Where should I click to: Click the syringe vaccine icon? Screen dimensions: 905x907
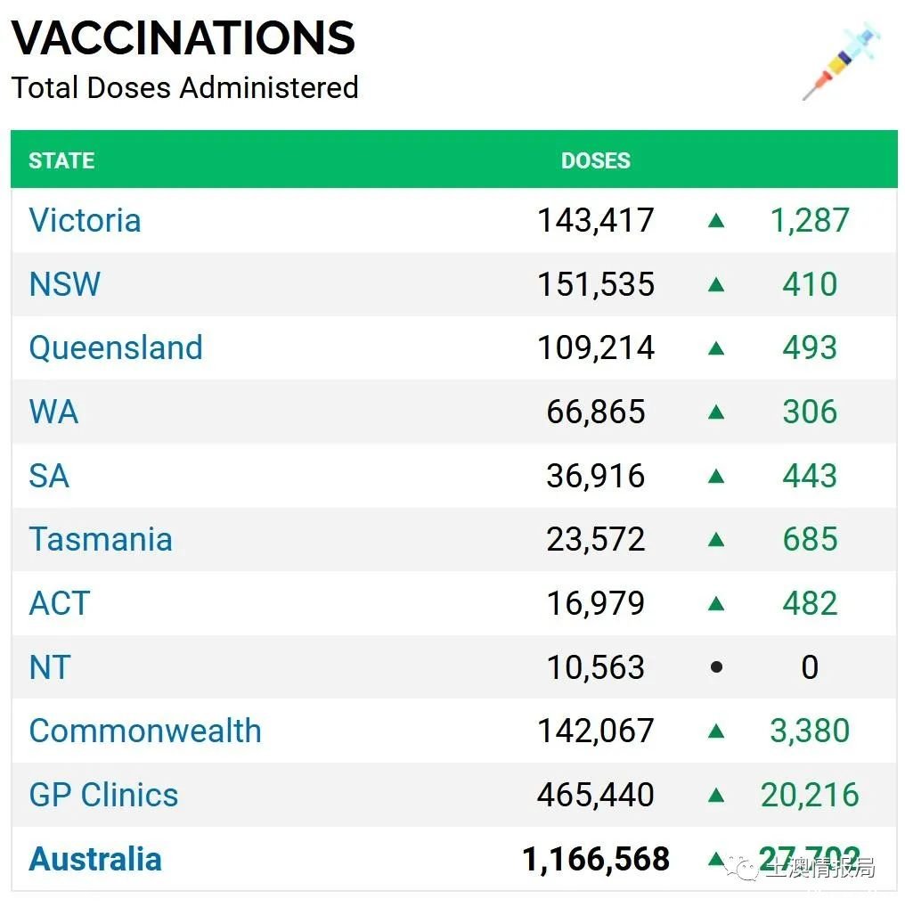click(842, 61)
